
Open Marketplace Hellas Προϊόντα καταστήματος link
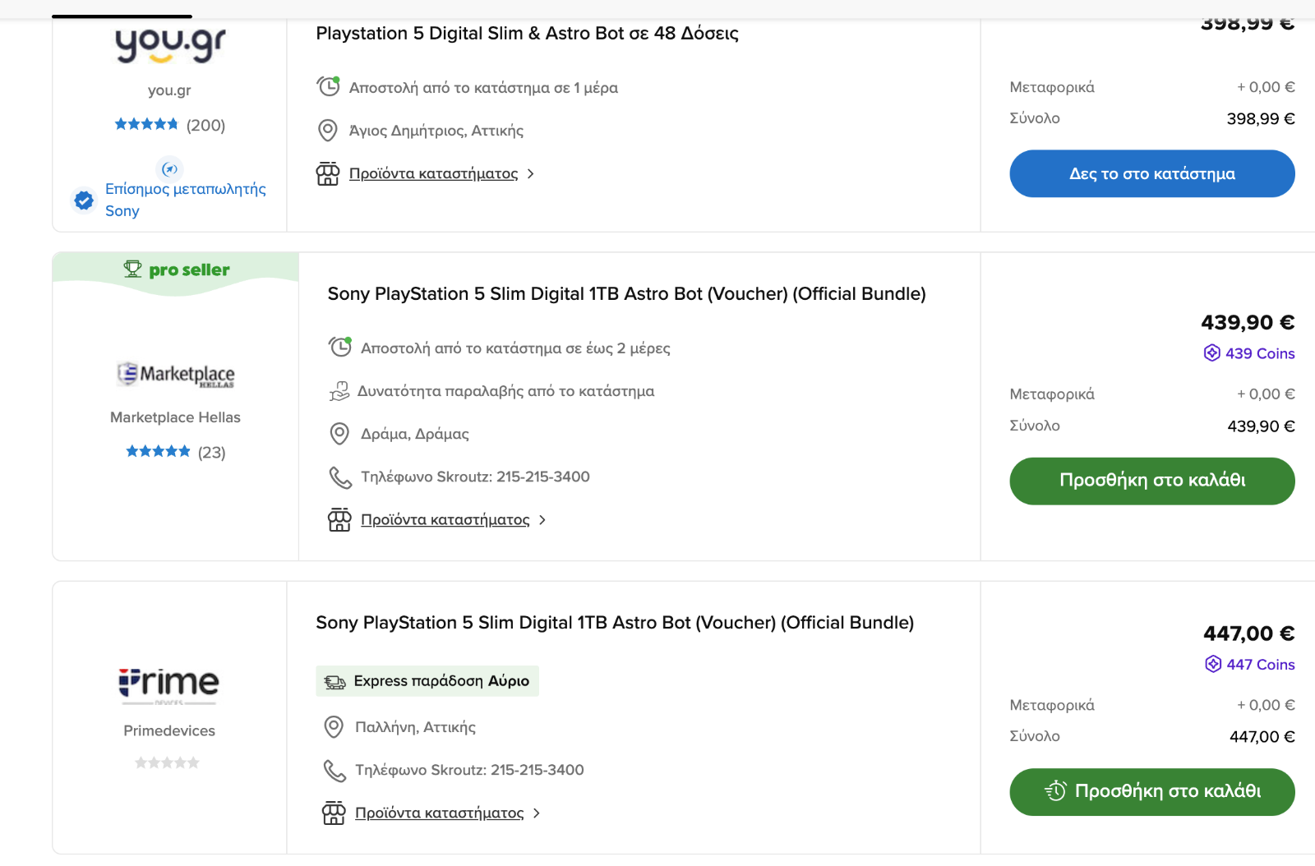pos(445,519)
